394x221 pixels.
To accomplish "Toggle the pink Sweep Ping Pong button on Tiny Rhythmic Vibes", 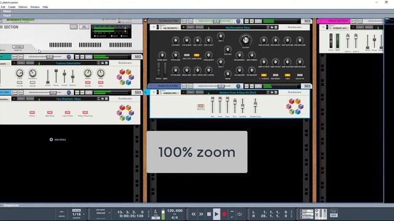I will point(85,112).
